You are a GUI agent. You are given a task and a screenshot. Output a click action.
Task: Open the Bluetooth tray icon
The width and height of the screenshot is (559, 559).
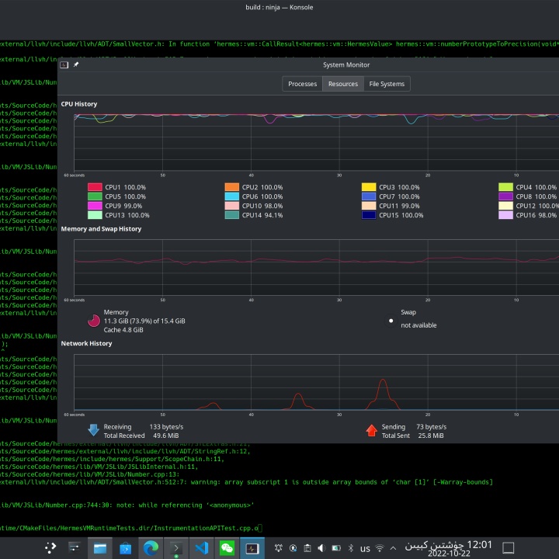(x=351, y=548)
